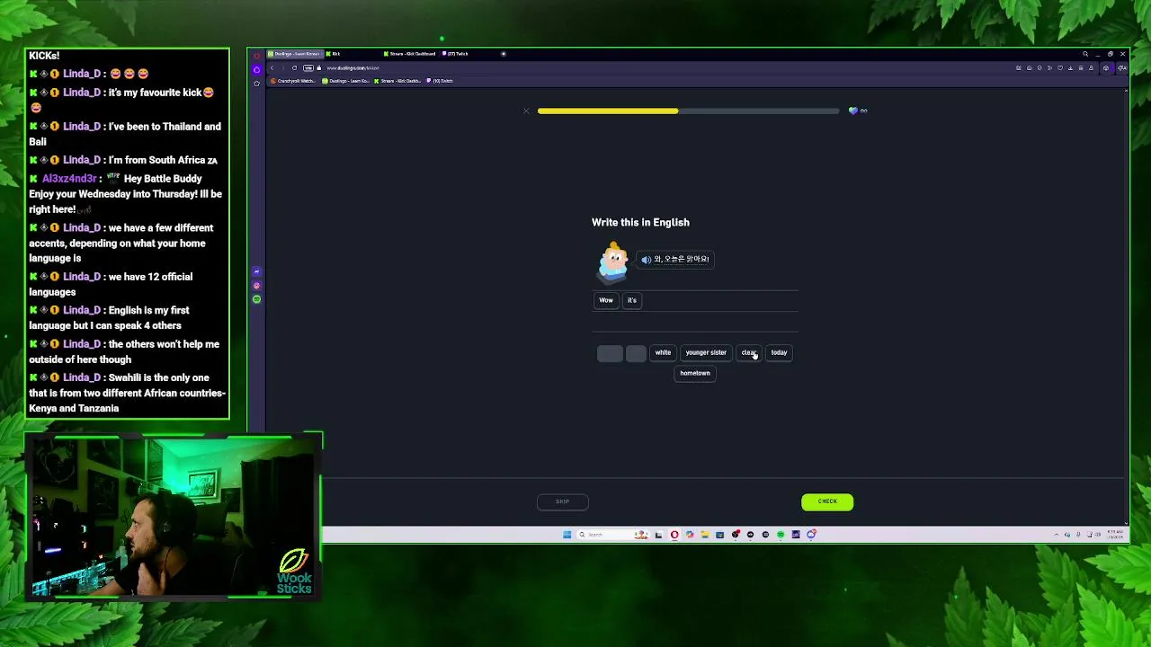
Task: Choose the word tile 'today'
Action: pyautogui.click(x=779, y=352)
